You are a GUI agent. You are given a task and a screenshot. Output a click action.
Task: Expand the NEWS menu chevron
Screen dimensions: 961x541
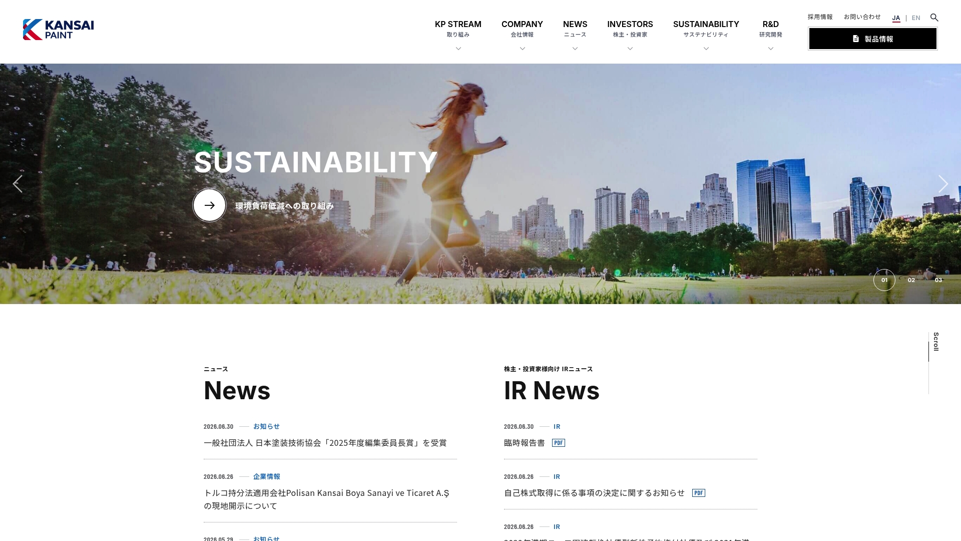click(575, 49)
